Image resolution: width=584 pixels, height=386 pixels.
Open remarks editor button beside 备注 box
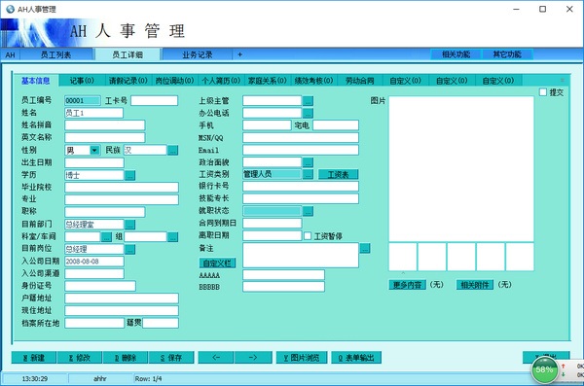click(x=365, y=248)
